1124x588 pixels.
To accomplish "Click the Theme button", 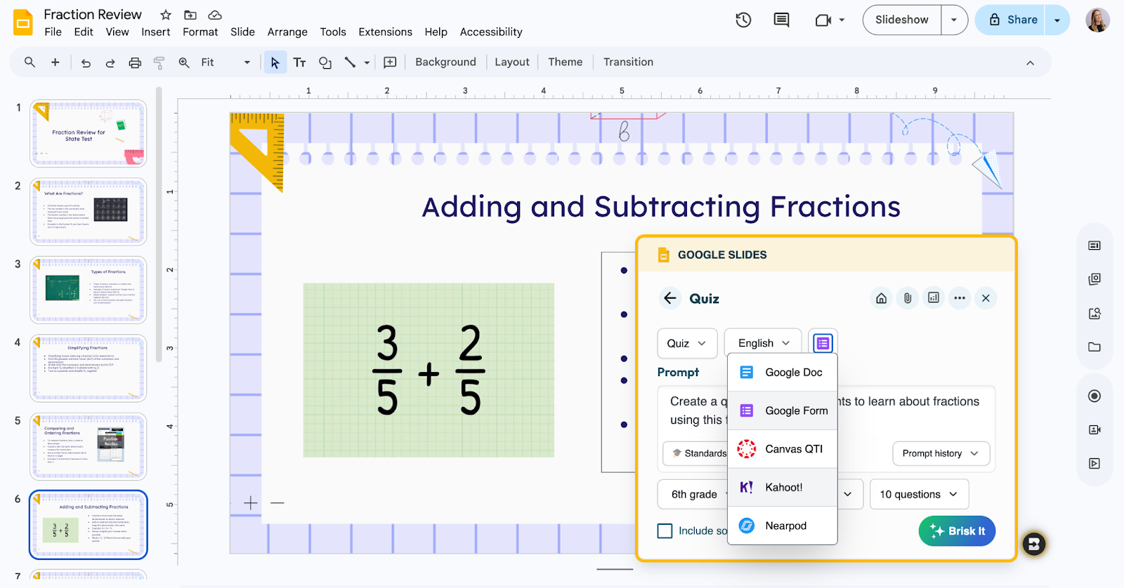I will (565, 62).
